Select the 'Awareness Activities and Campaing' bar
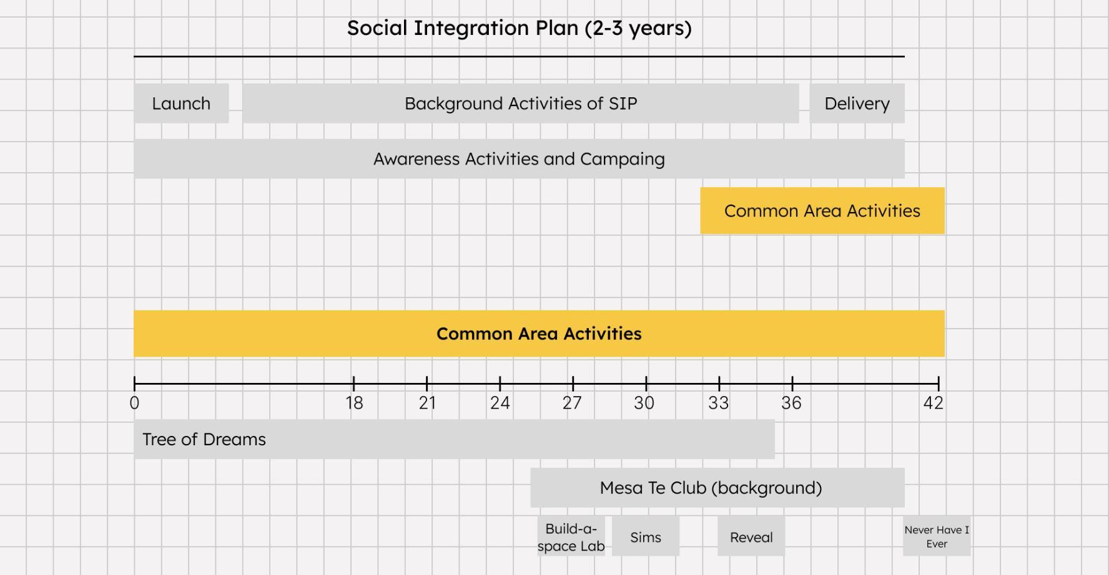1109x575 pixels. coord(519,159)
